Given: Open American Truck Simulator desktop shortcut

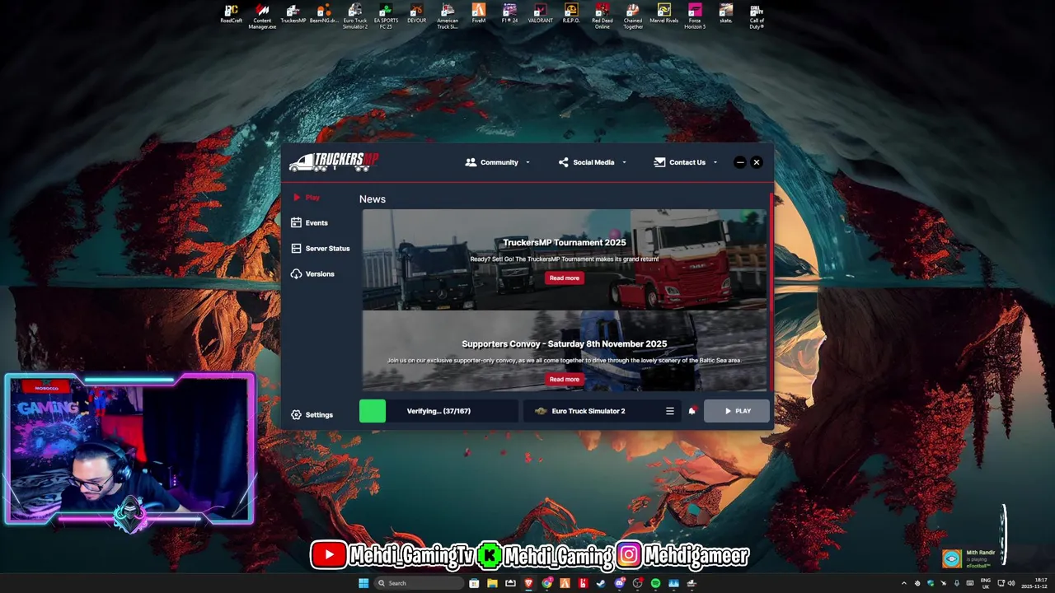Looking at the screenshot, I should pyautogui.click(x=448, y=16).
